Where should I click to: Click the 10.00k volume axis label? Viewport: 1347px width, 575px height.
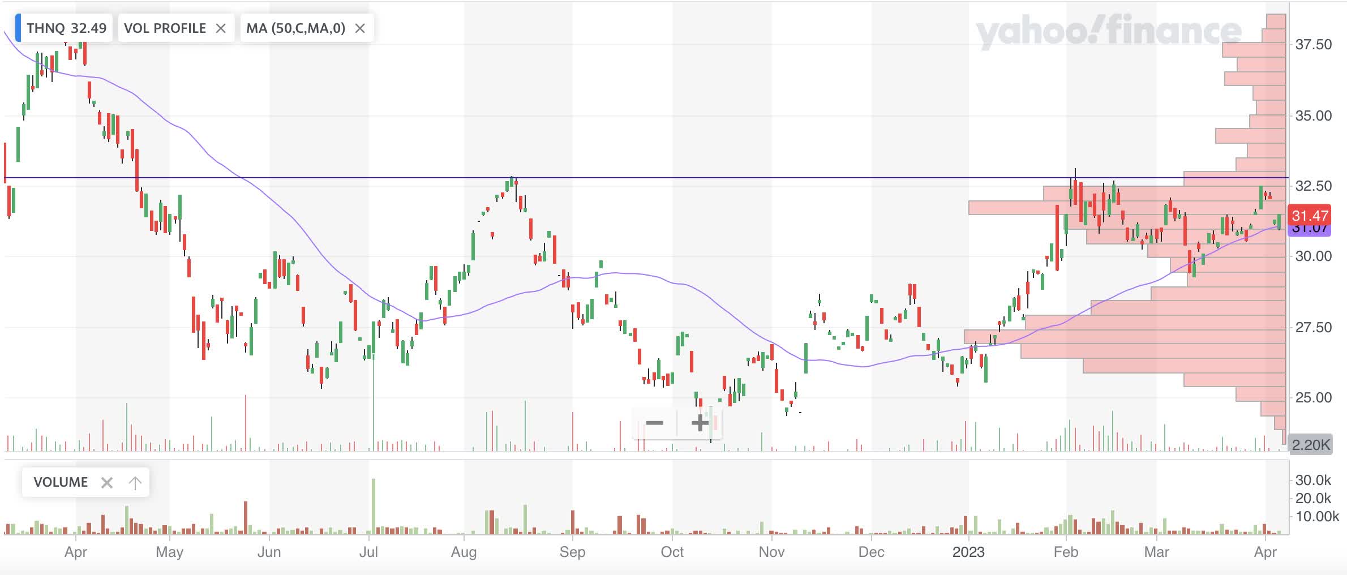(1317, 517)
